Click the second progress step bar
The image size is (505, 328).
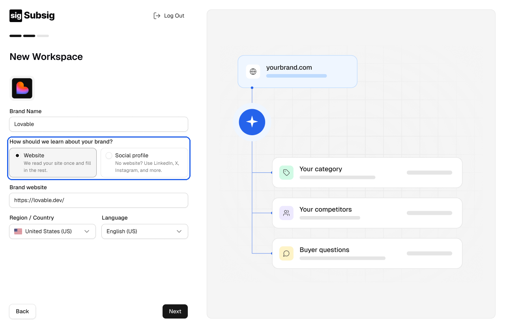click(x=29, y=36)
